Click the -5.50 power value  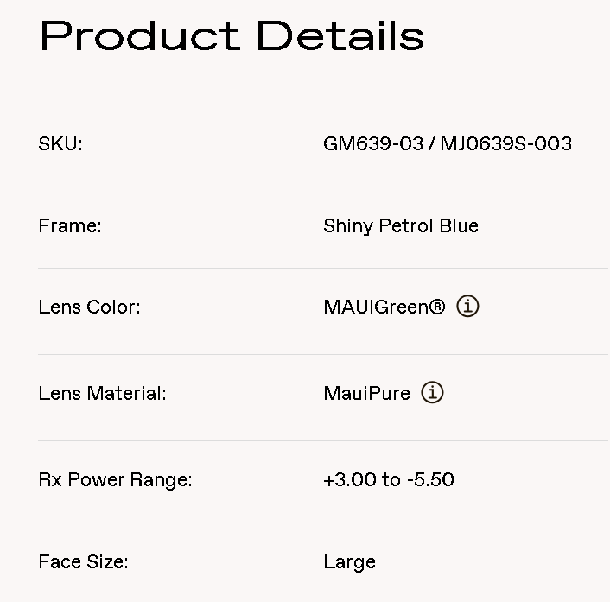pyautogui.click(x=430, y=479)
